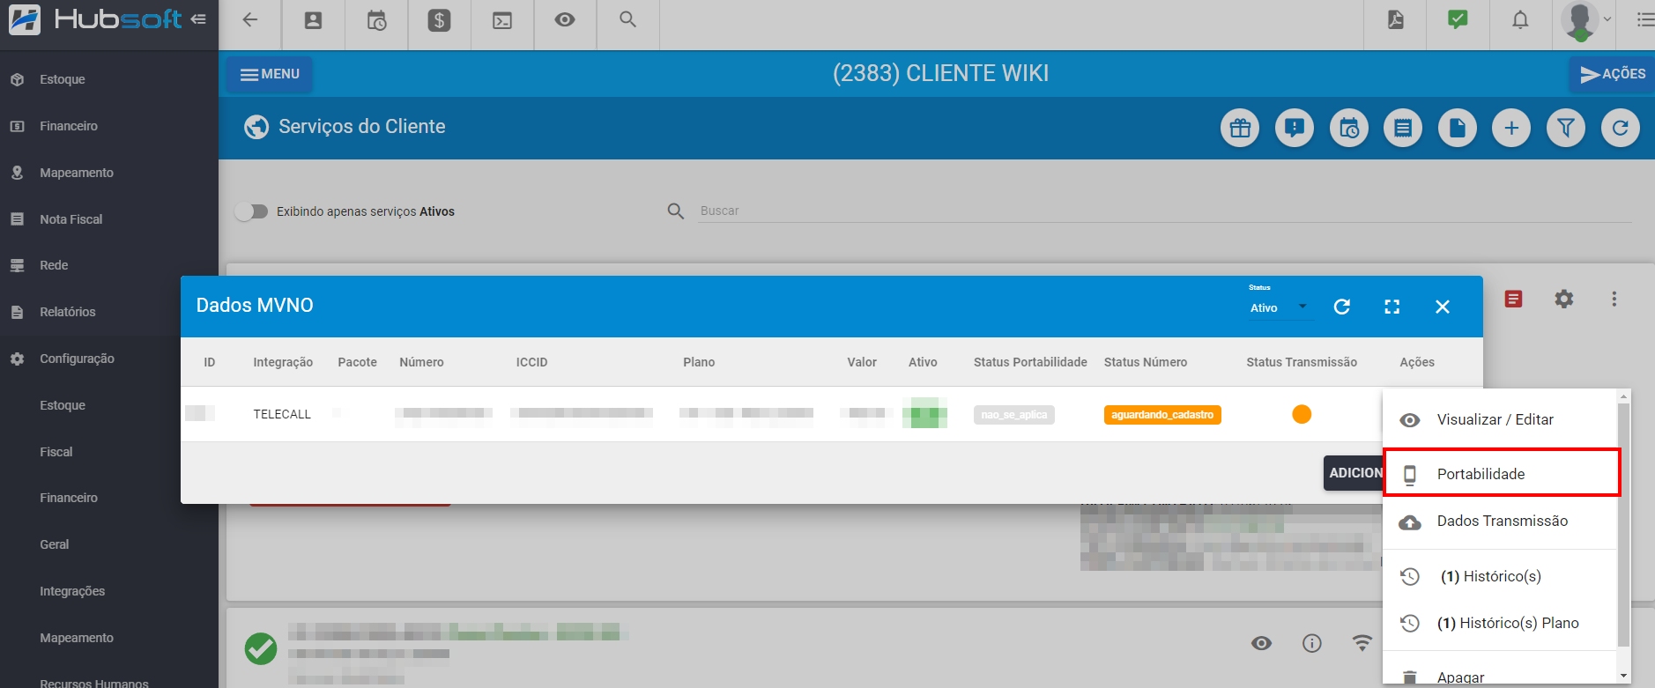The image size is (1655, 688).
Task: Open the AÇÕES button
Action: [1611, 74]
